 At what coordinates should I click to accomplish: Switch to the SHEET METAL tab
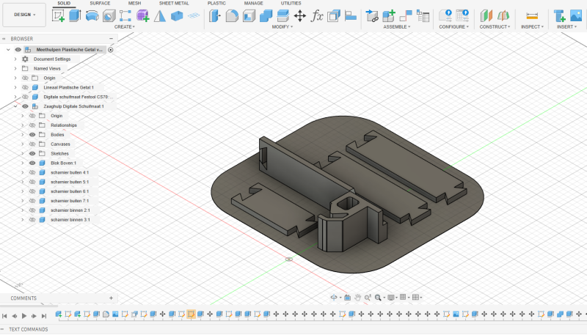pos(174,4)
